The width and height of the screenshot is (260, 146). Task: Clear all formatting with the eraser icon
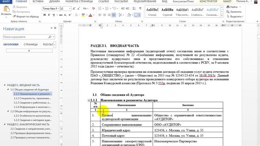click(93, 9)
